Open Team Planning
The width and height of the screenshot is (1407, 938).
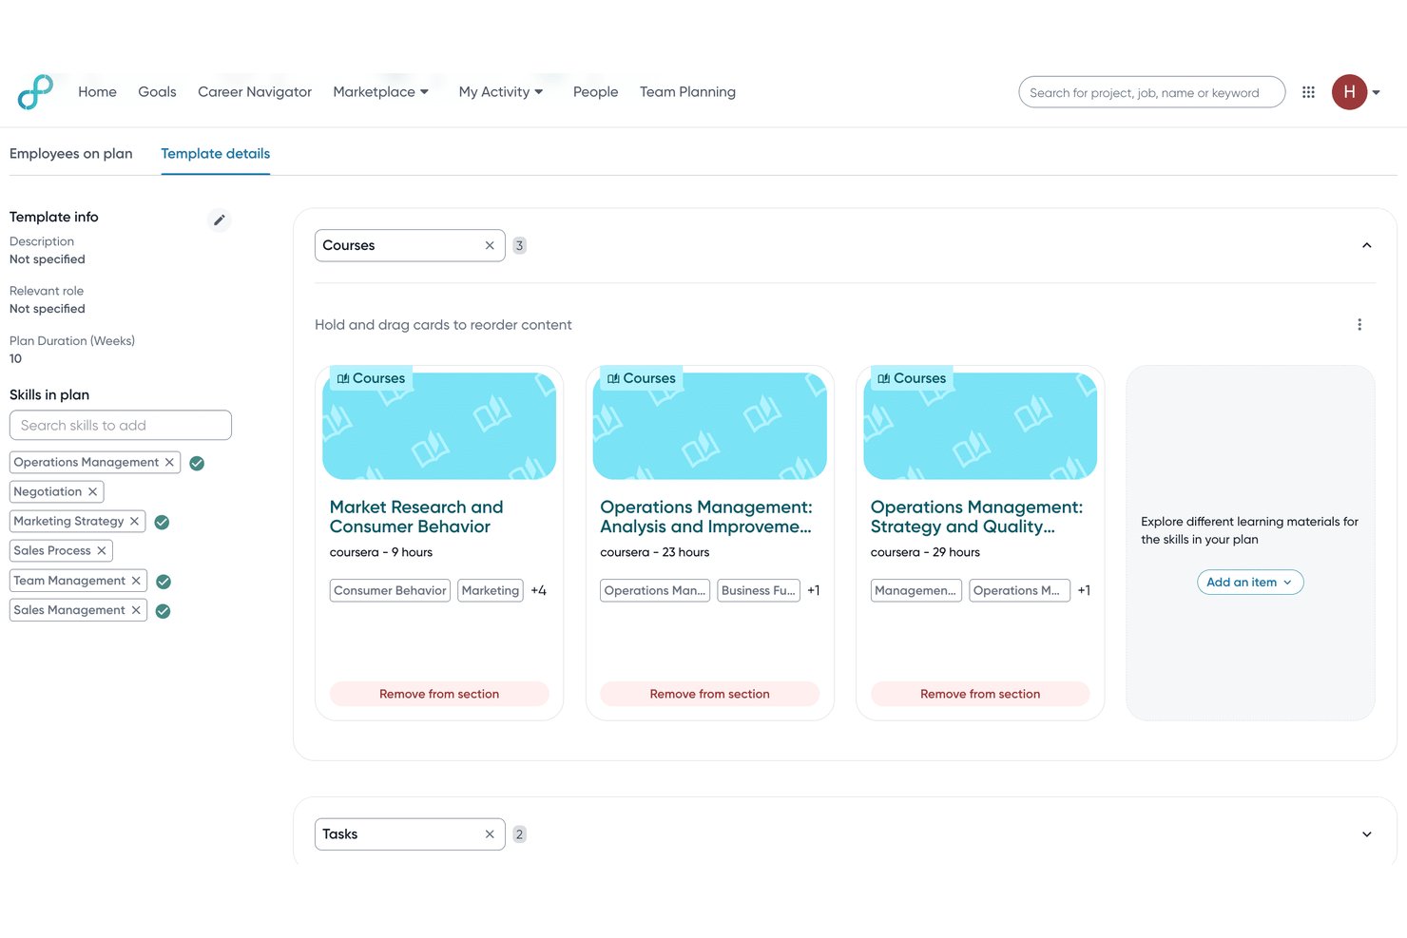(x=687, y=92)
